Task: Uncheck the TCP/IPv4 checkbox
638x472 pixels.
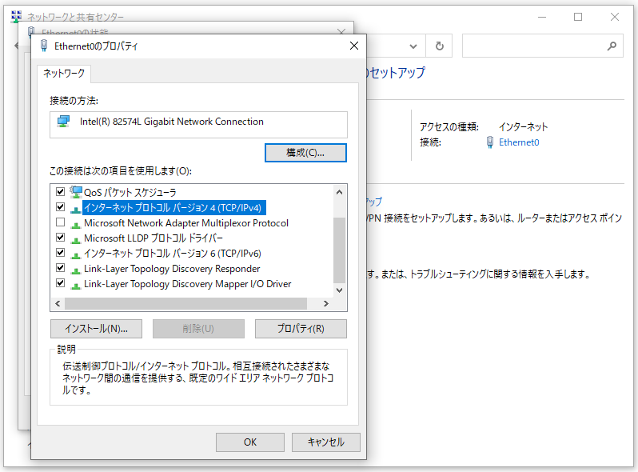Action: (x=61, y=207)
